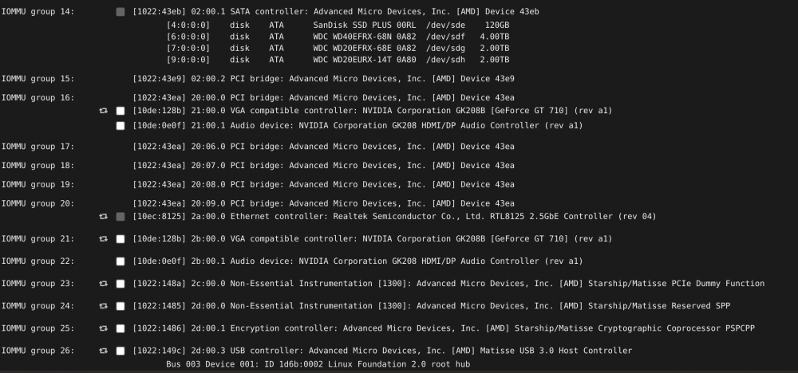This screenshot has width=798, height=373.
Task: Click reset icon beside GeForce GT 710 21:00.0
Action: [x=103, y=111]
